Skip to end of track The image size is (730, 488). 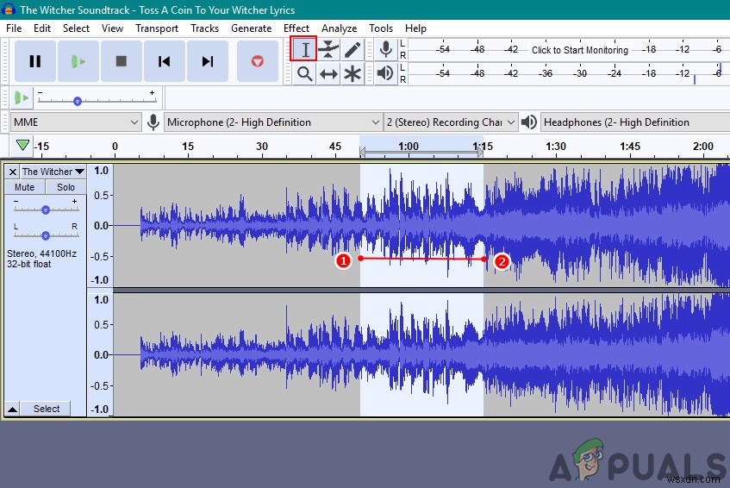point(207,61)
